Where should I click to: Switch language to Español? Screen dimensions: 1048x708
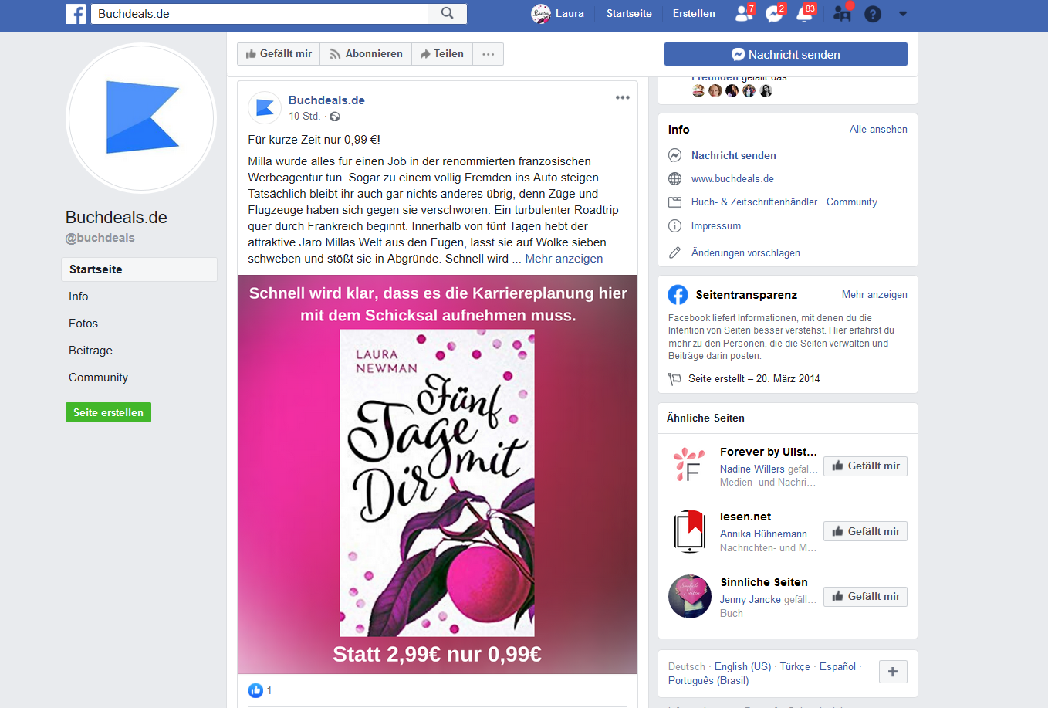pos(837,667)
